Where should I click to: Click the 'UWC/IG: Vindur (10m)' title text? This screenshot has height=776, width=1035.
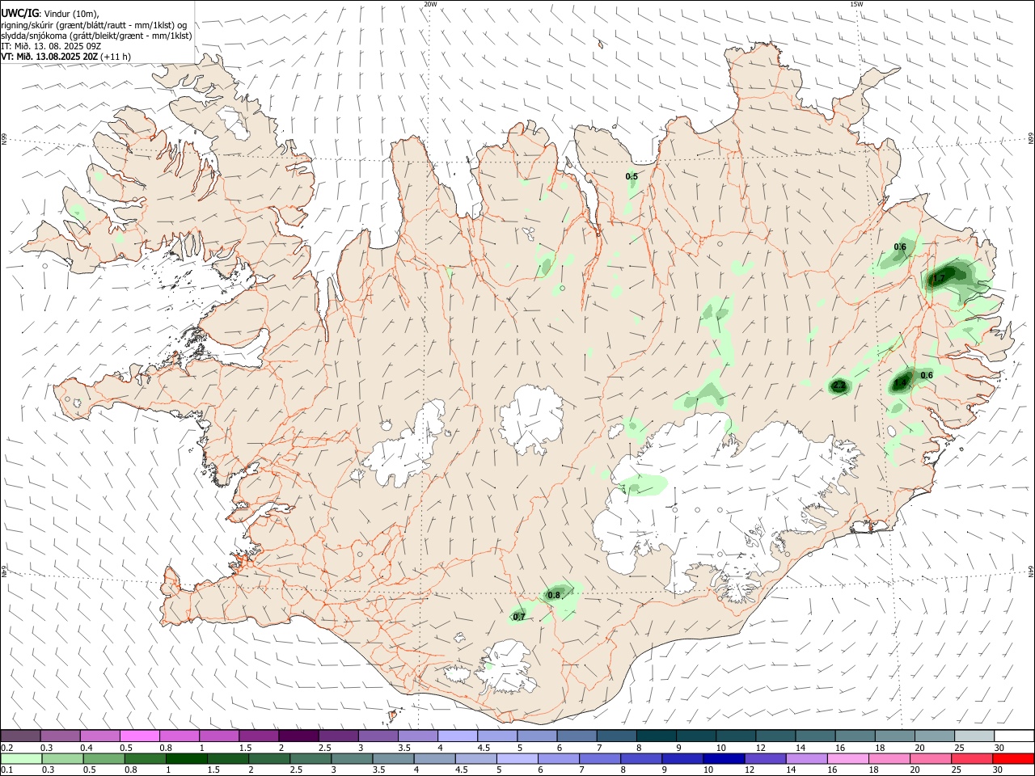(x=50, y=12)
